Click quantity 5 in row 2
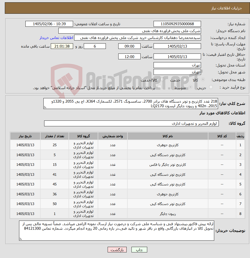 coord(55,155)
